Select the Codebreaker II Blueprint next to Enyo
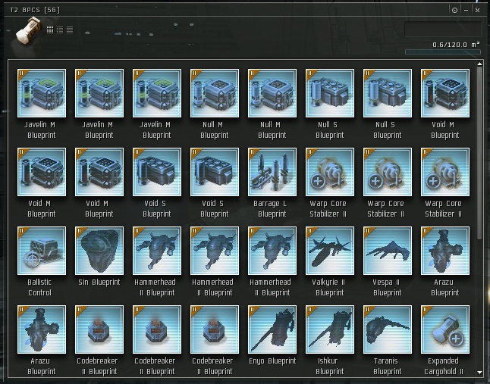Screen dimensions: 490x384 (215, 329)
